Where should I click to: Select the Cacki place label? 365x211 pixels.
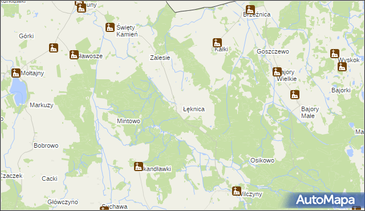tap(50, 178)
